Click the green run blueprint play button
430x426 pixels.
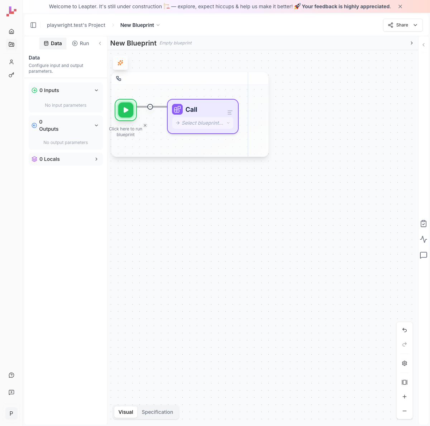pyautogui.click(x=125, y=110)
